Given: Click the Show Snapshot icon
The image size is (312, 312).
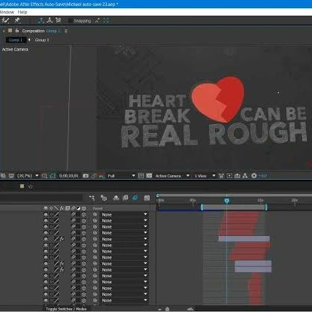Looking at the screenshot, I should [x=93, y=176].
